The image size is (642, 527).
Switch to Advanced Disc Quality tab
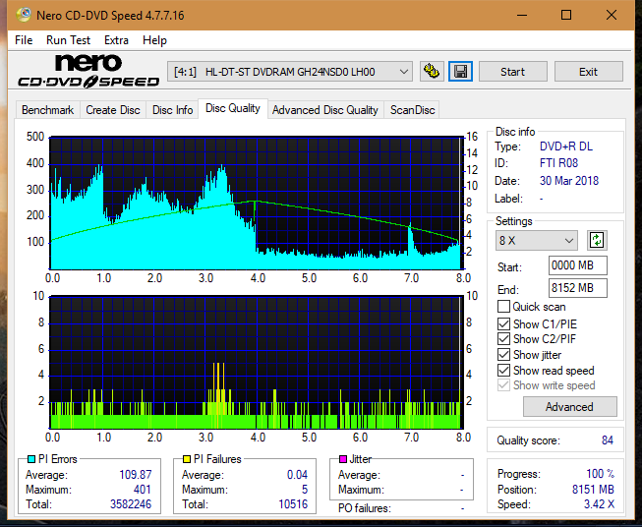click(325, 110)
